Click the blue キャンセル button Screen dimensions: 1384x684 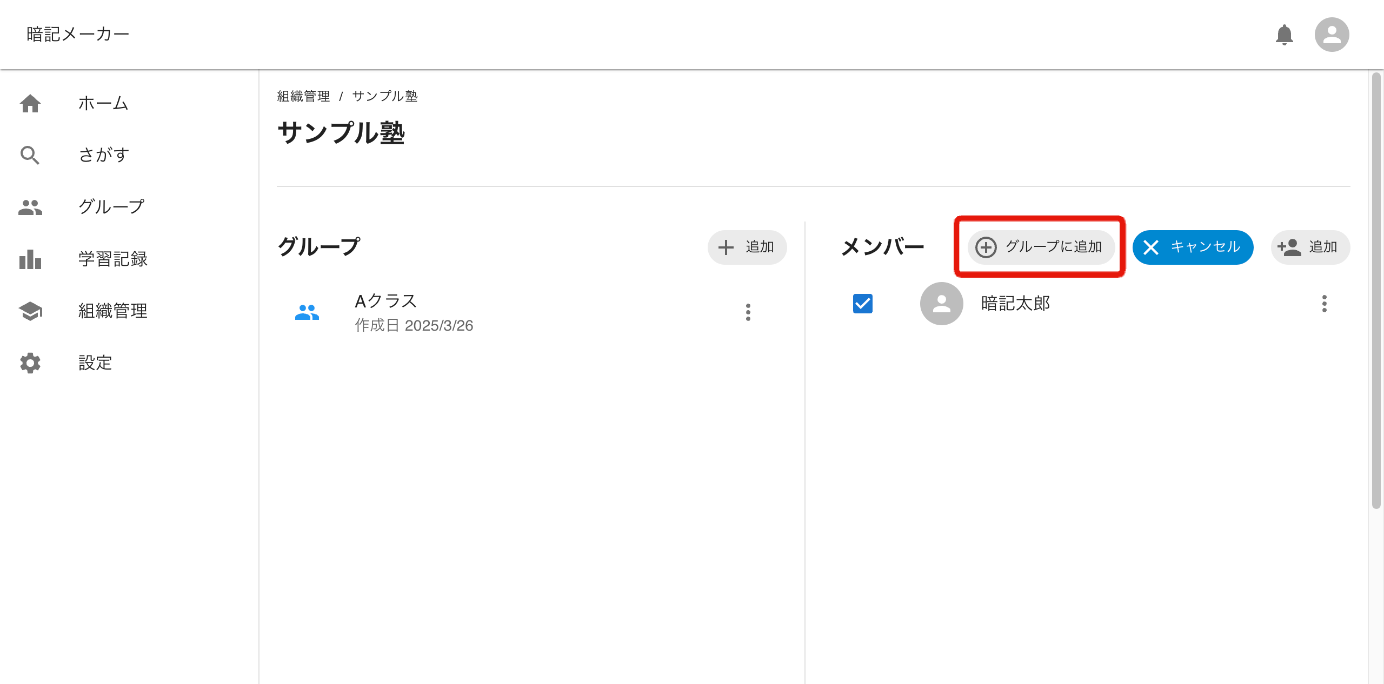[x=1193, y=247]
